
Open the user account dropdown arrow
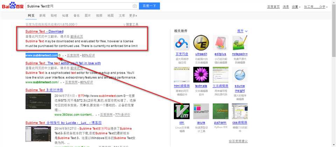(327, 7)
